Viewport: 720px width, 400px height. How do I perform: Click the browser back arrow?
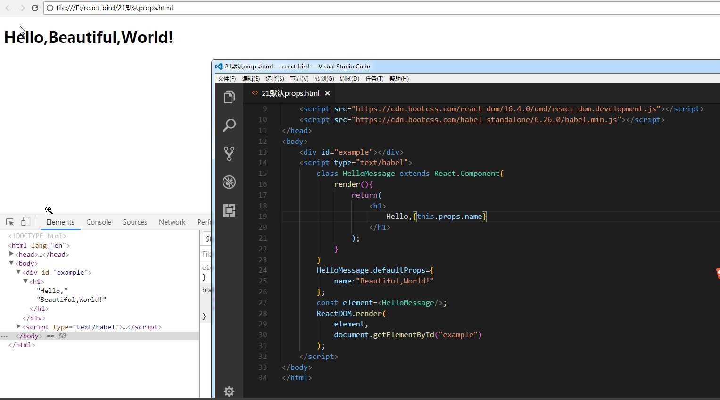8,8
